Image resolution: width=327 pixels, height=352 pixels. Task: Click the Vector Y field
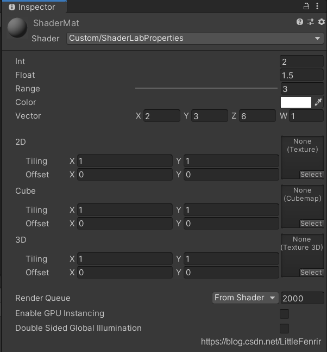click(x=210, y=116)
